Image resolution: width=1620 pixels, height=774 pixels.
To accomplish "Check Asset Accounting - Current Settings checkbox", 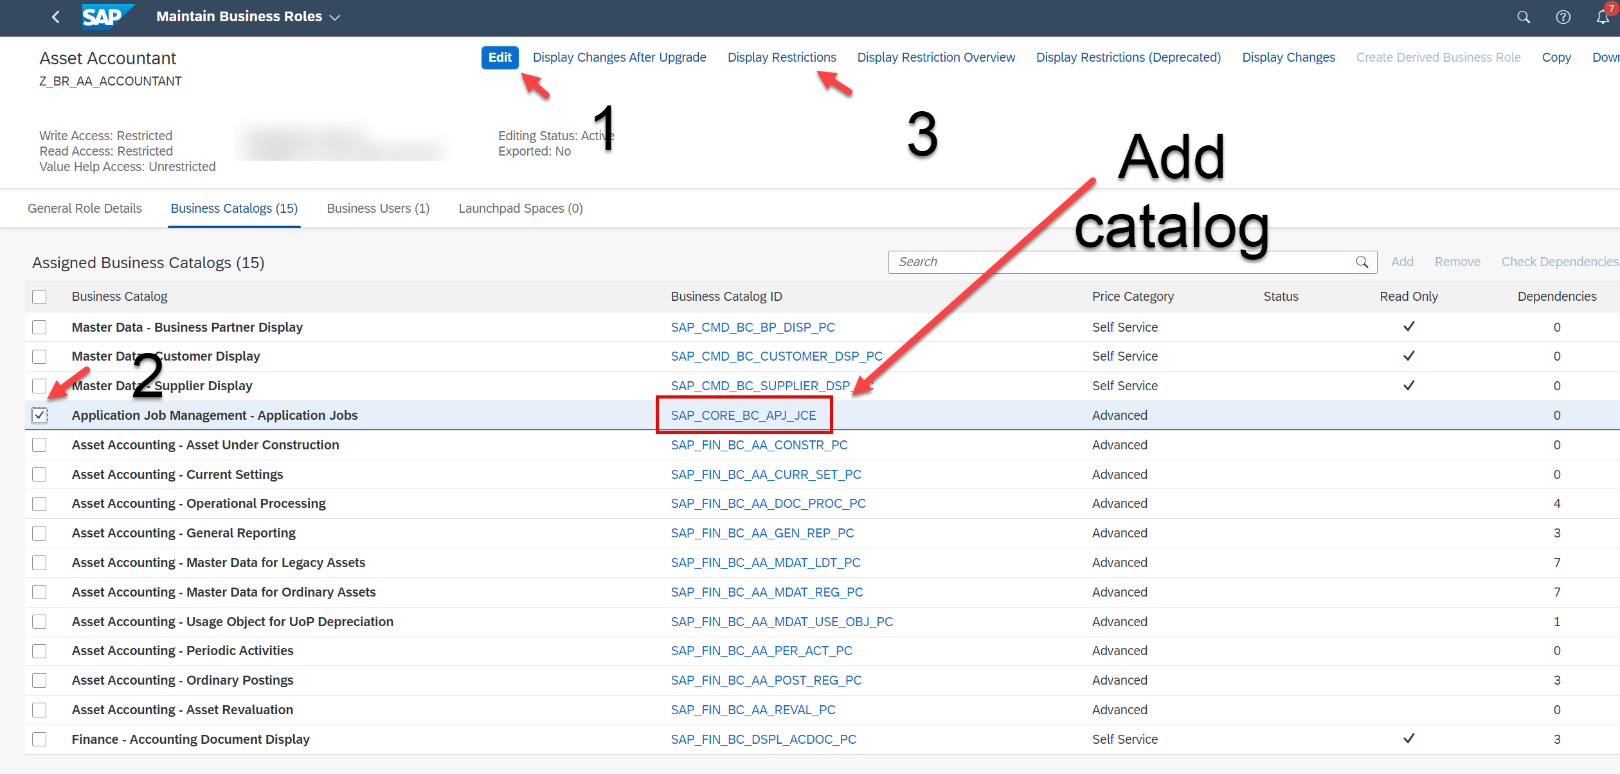I will (x=39, y=474).
